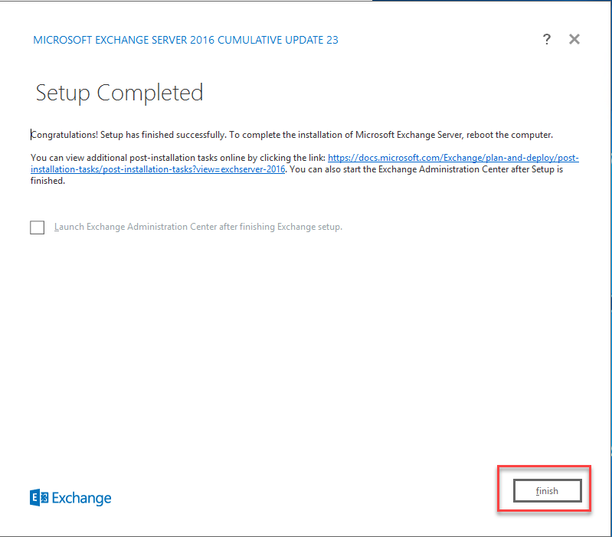Click the blue Exchange logo icon

click(x=39, y=498)
